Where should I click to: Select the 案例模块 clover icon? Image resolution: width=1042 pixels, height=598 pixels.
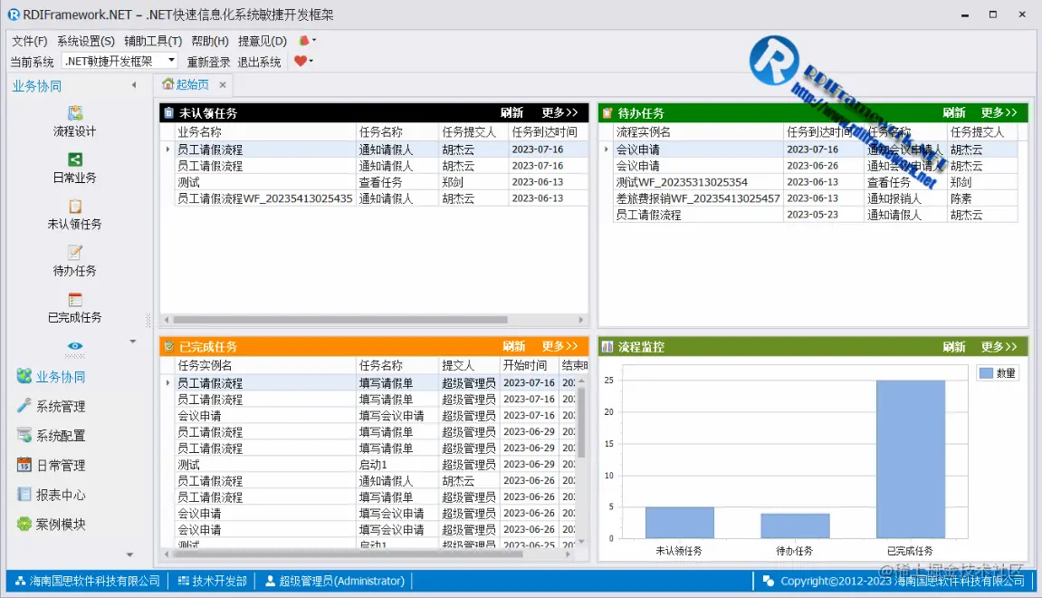click(x=24, y=524)
